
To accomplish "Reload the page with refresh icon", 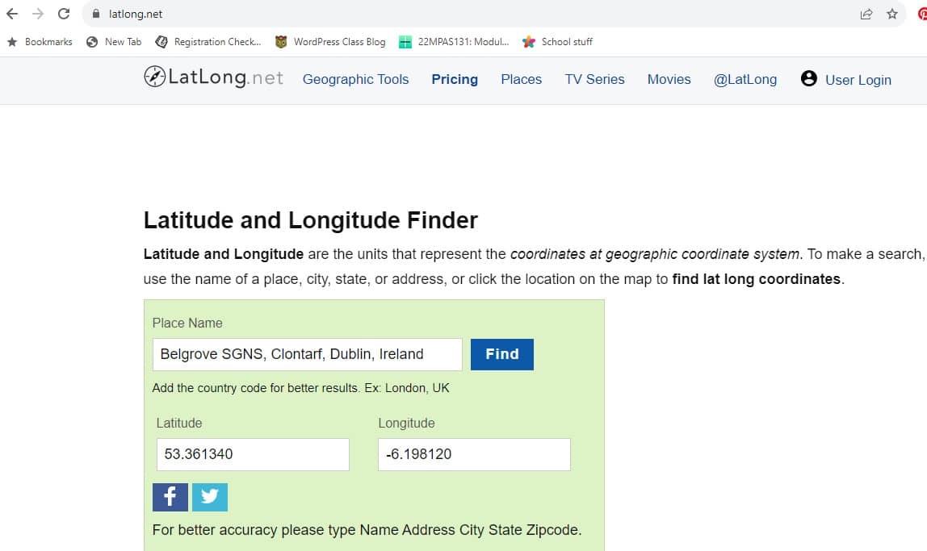I will [64, 14].
